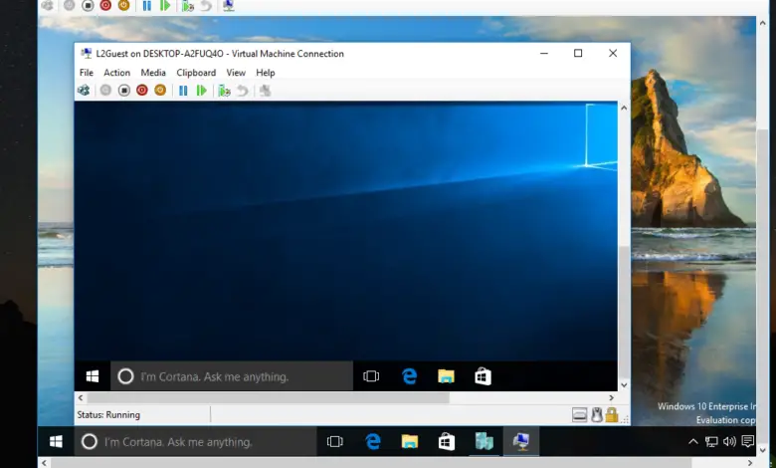
Task: Click Revert arrow in L2Guest toolbar
Action: pos(243,91)
